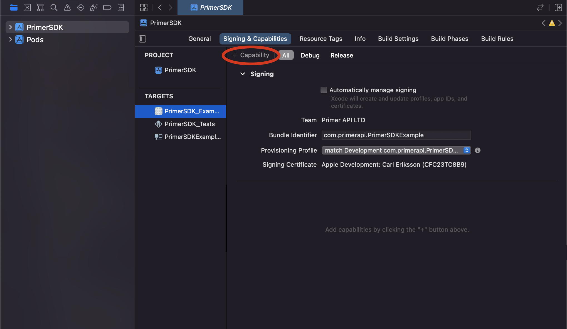The height and width of the screenshot is (329, 567).
Task: Switch to the Build Settings tab
Action: point(398,39)
